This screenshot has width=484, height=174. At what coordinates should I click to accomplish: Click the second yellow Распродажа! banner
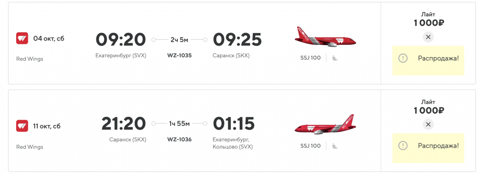click(428, 148)
